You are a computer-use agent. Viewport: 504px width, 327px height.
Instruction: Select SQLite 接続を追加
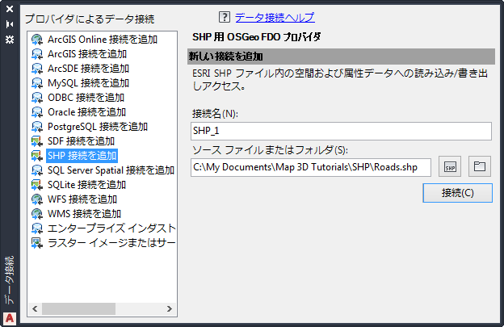[x=86, y=185]
